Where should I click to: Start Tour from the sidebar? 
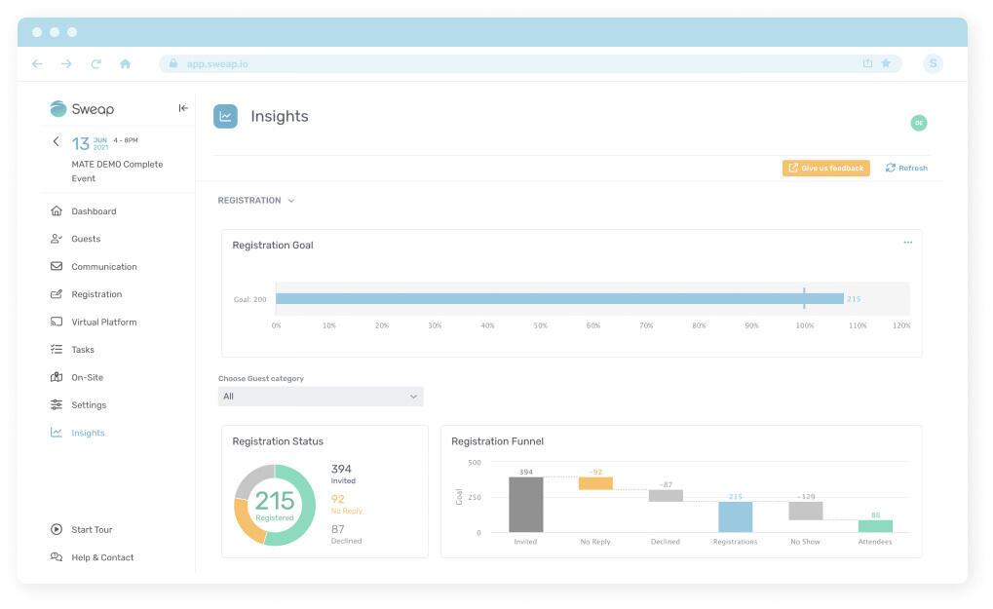(x=91, y=530)
